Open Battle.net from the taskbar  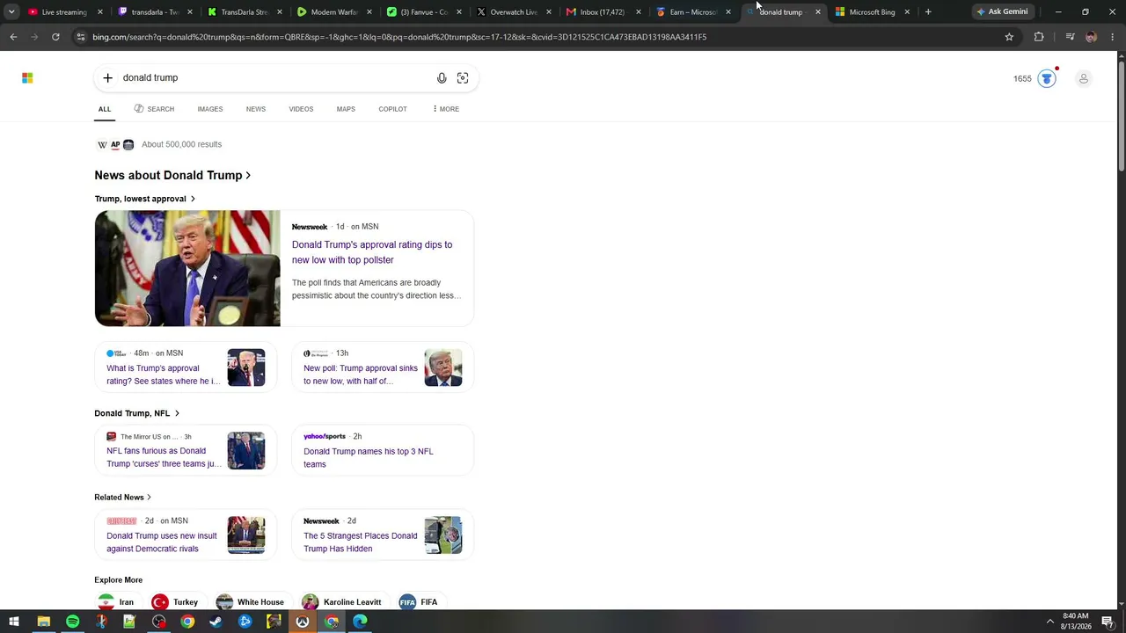coord(245,622)
